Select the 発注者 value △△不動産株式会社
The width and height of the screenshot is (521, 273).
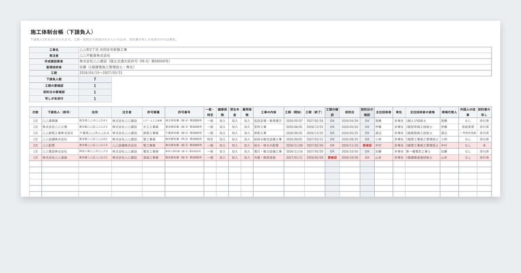pos(285,55)
